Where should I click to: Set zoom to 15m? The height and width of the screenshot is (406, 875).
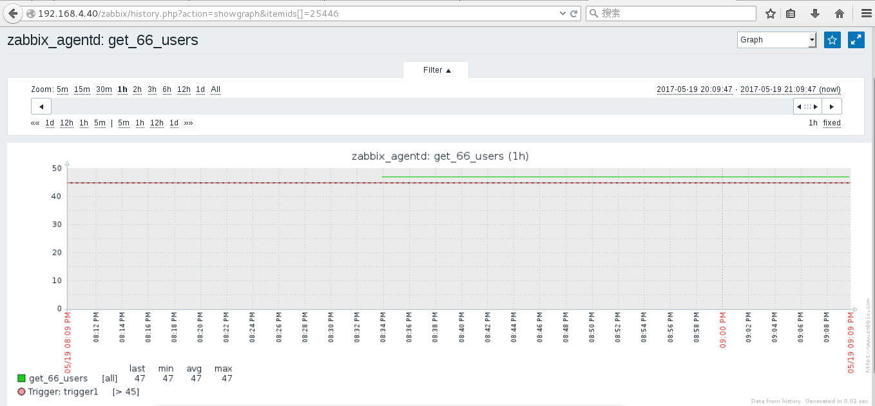[82, 89]
